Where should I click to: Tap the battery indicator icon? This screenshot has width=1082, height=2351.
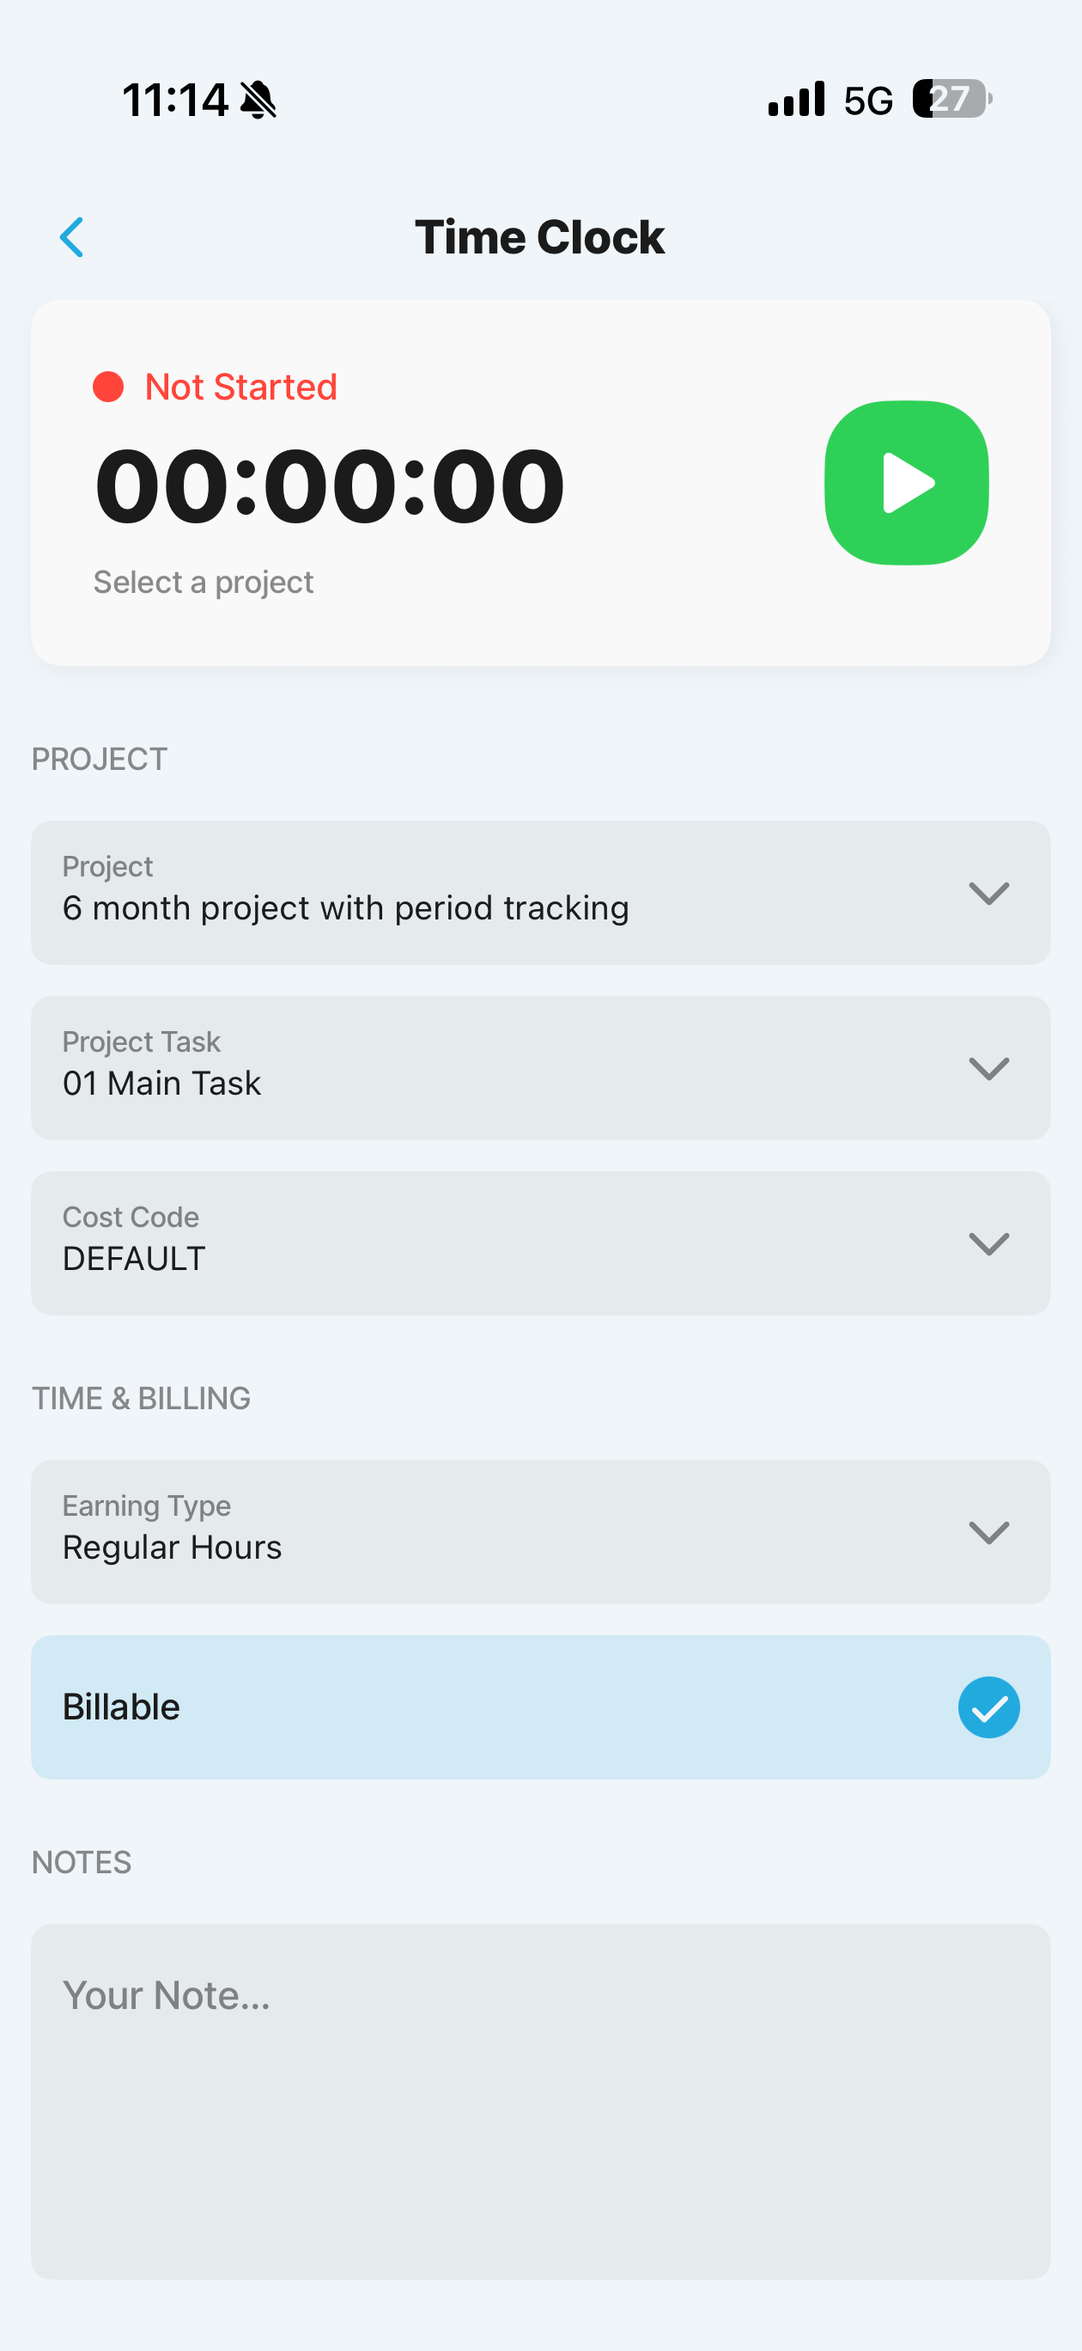click(951, 99)
